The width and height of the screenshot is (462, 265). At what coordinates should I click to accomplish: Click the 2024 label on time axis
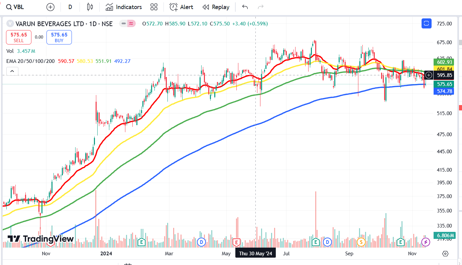pos(106,254)
